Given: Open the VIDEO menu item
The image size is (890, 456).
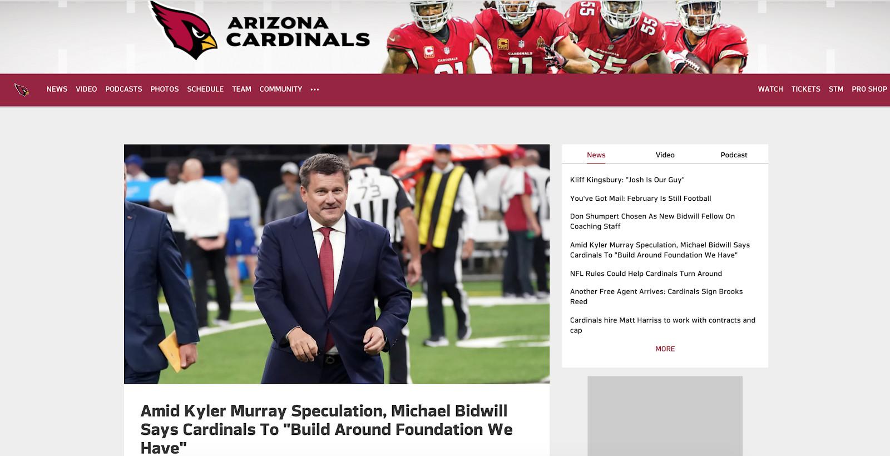Looking at the screenshot, I should pyautogui.click(x=86, y=89).
